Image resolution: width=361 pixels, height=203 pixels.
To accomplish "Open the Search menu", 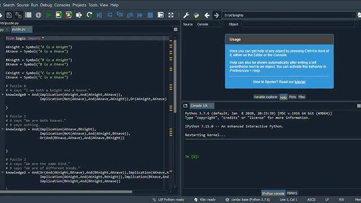I will (9, 5).
